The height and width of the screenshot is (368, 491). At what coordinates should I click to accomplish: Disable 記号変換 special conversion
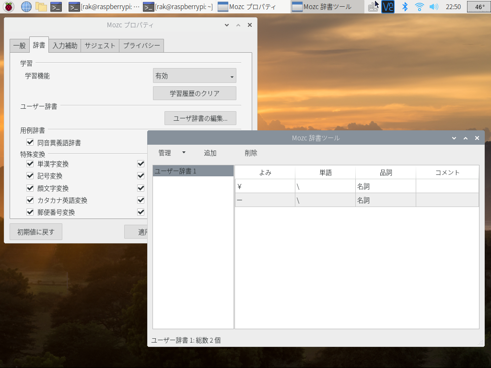coord(30,175)
